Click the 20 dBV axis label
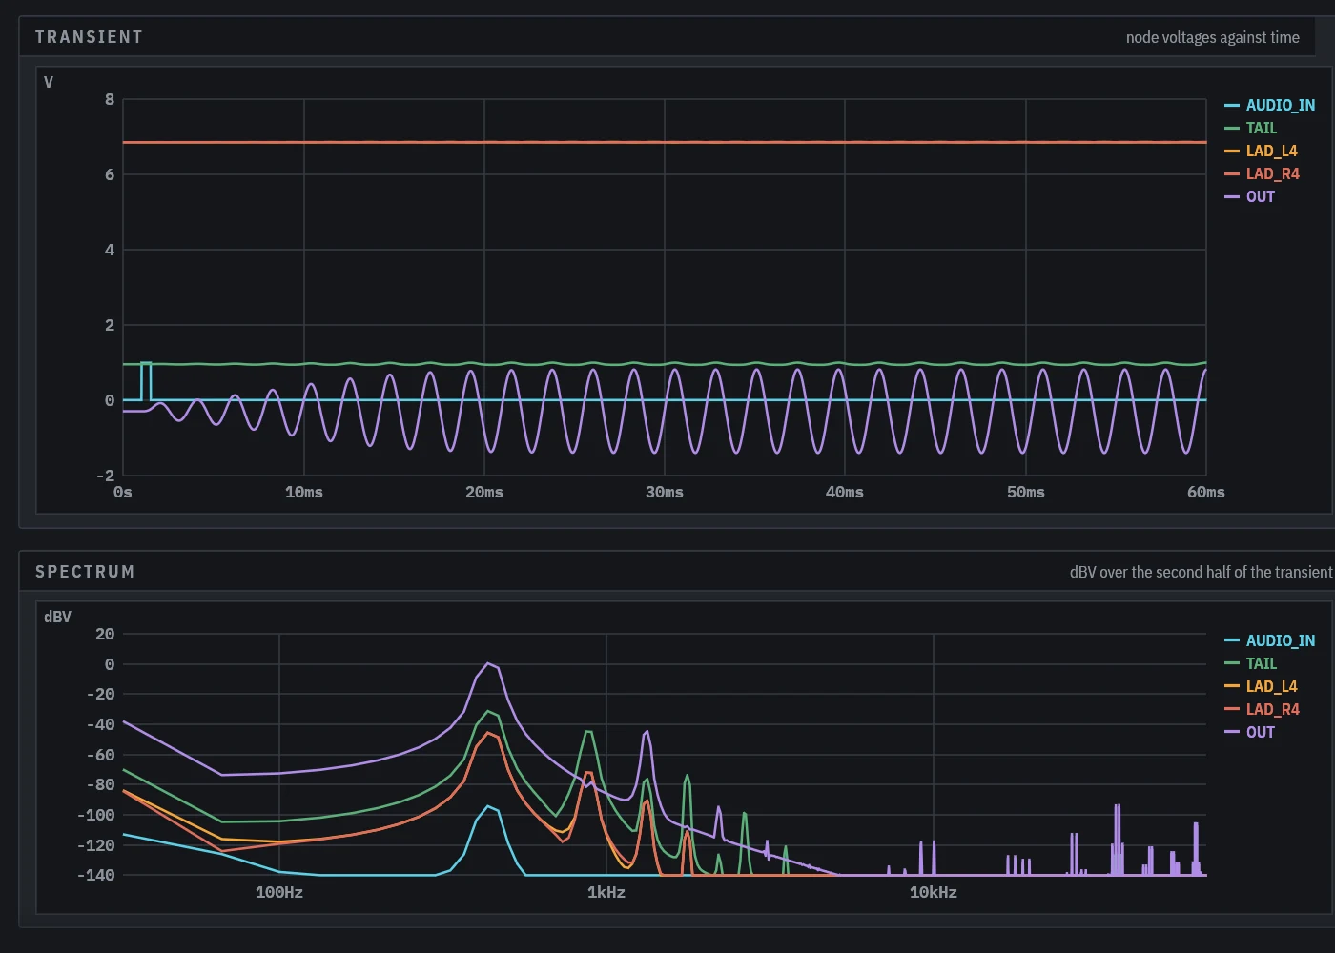Viewport: 1335px width, 953px height. click(105, 634)
